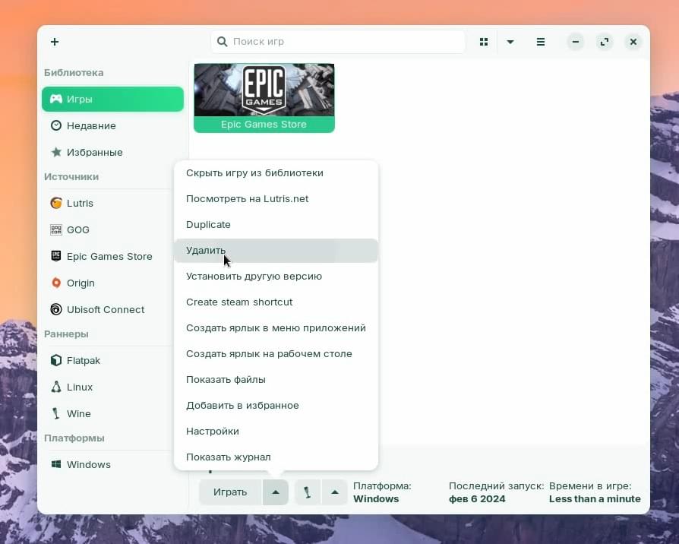This screenshot has height=544, width=679.
Task: Click the Linux penguin icon
Action: [x=56, y=387]
